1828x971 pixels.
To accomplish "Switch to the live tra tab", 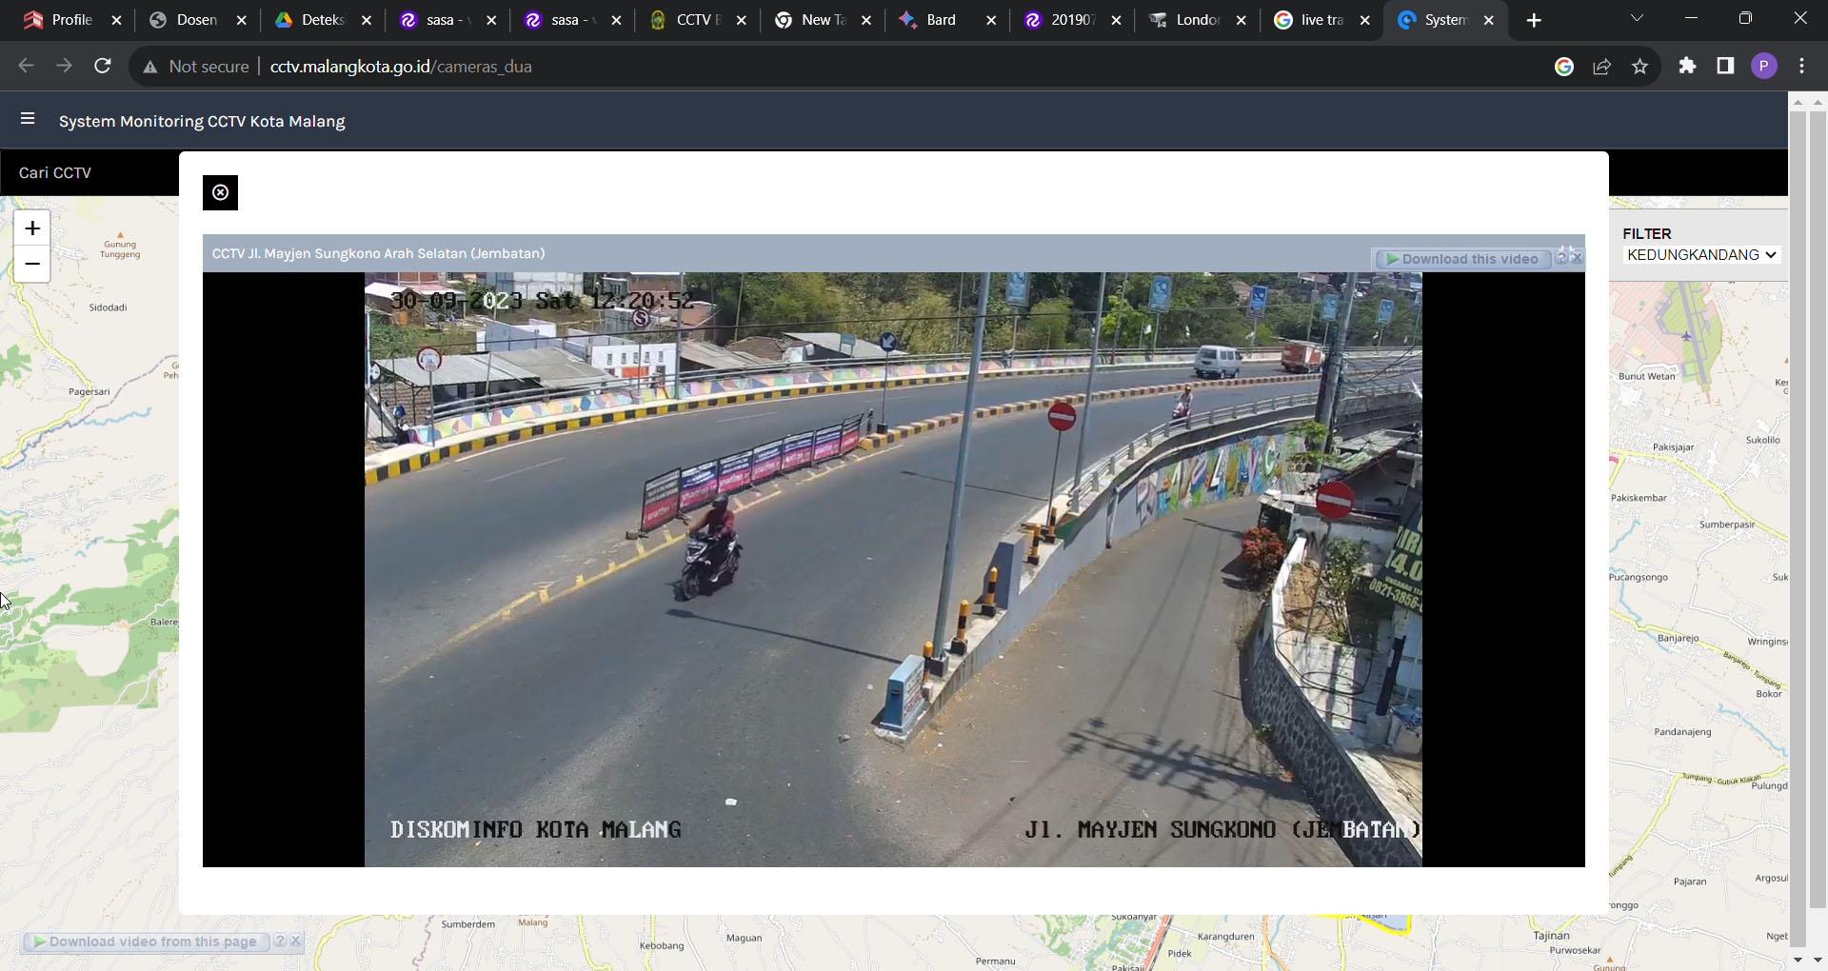I will (1321, 20).
